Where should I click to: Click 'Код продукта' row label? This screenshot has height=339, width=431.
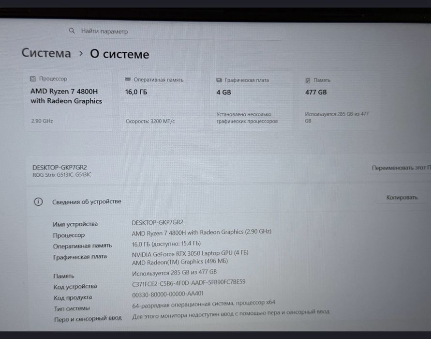tap(73, 297)
